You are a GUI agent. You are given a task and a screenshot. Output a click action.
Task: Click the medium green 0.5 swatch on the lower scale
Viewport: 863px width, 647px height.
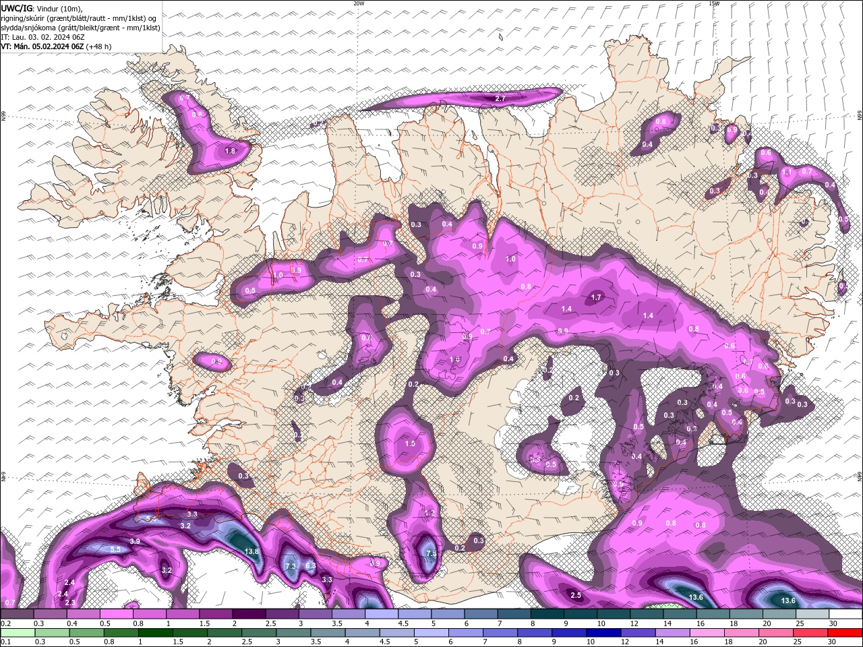coord(86,633)
